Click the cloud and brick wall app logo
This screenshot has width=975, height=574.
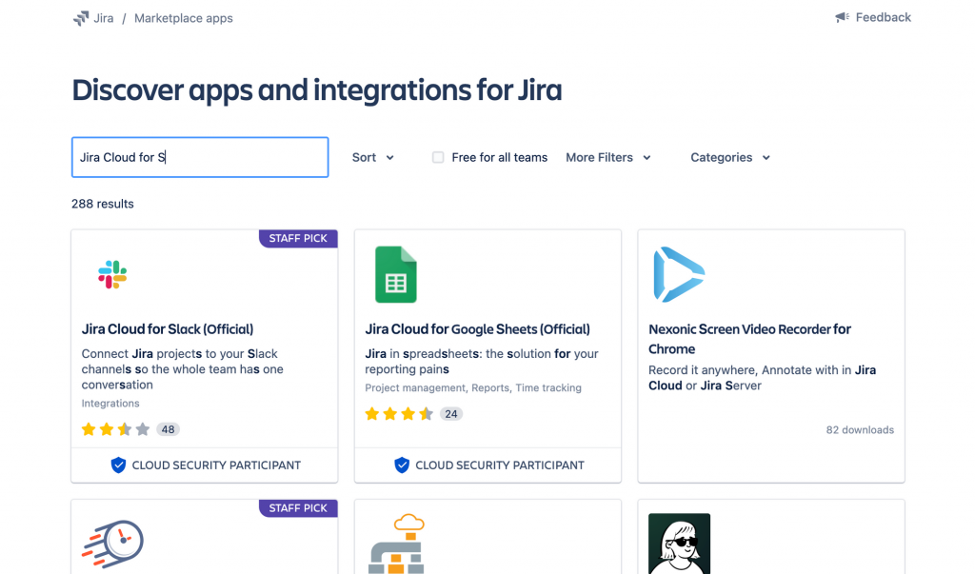click(397, 544)
